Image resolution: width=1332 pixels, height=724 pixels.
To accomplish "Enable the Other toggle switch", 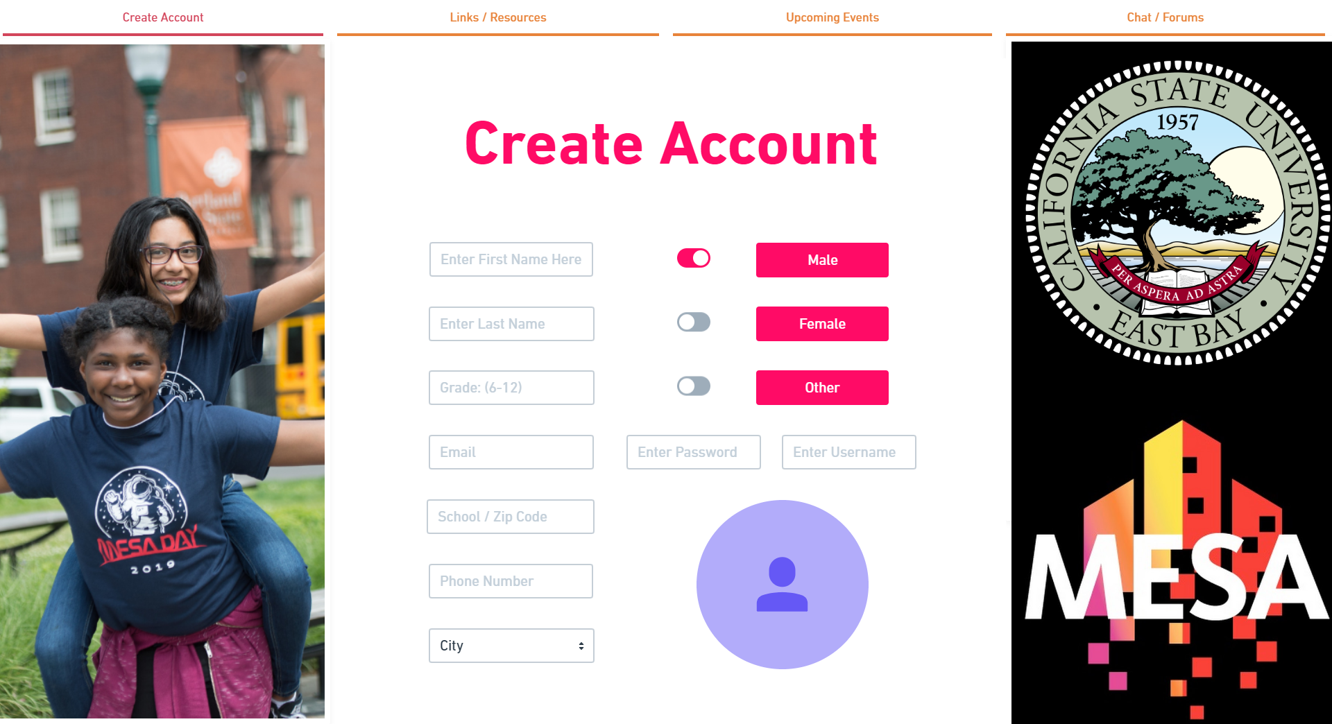I will click(694, 386).
